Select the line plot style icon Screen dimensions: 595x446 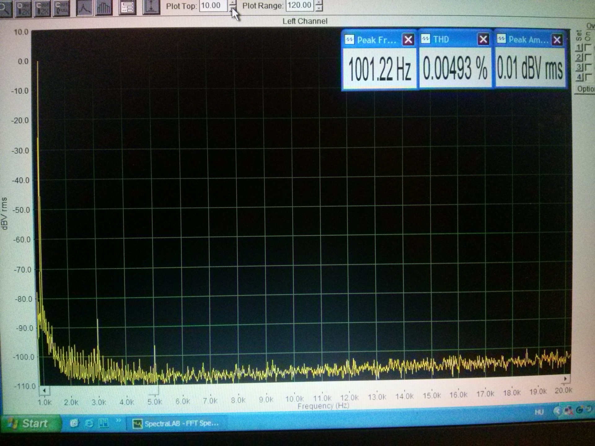tap(84, 8)
